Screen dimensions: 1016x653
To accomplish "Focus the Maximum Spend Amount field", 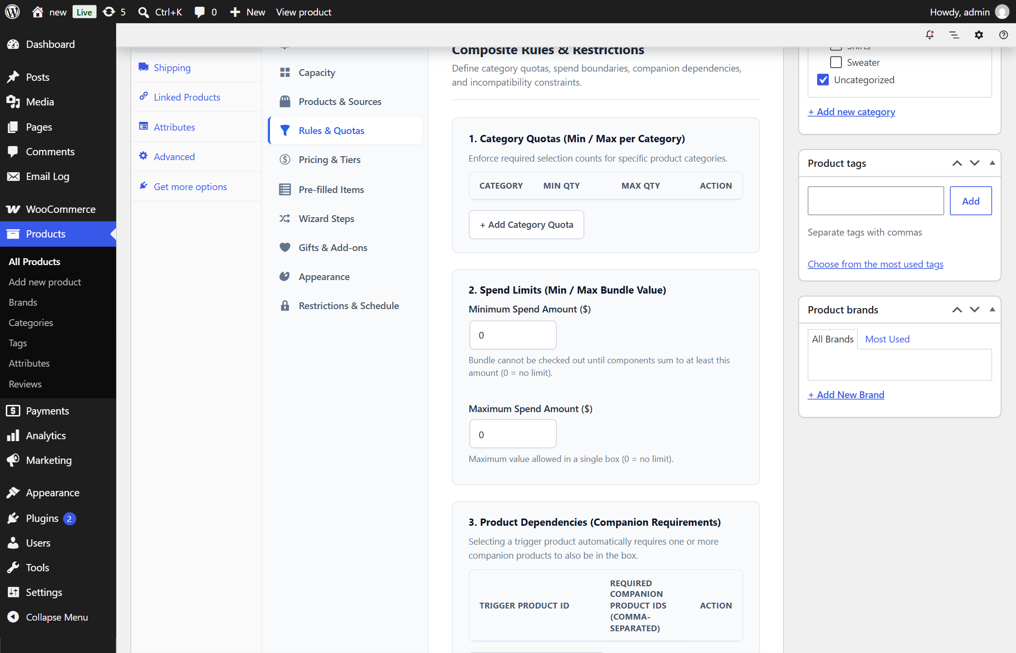I will (x=513, y=434).
